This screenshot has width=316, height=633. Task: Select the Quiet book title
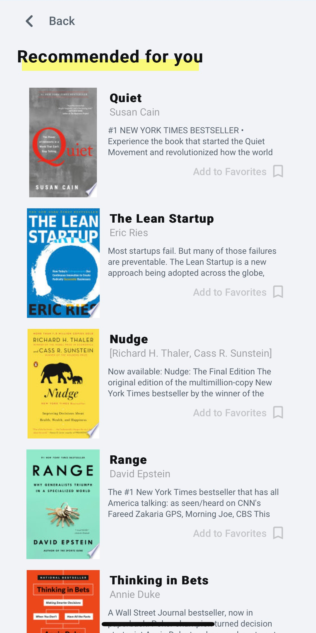pyautogui.click(x=126, y=98)
